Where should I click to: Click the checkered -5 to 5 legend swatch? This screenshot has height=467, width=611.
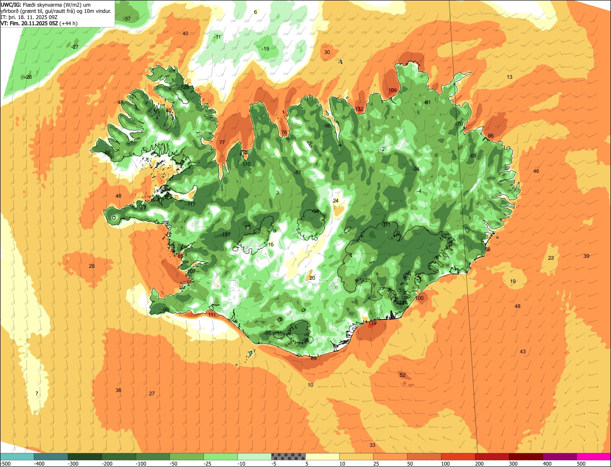click(288, 456)
